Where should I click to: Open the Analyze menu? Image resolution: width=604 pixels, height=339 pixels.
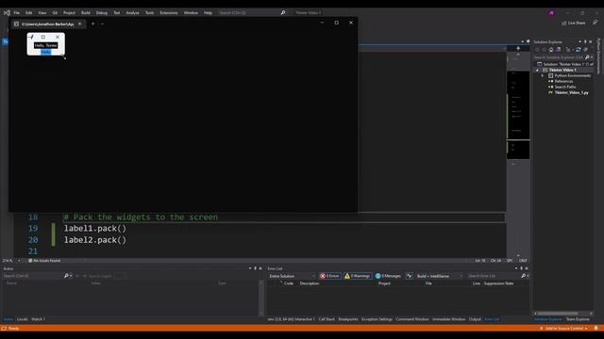pyautogui.click(x=132, y=12)
